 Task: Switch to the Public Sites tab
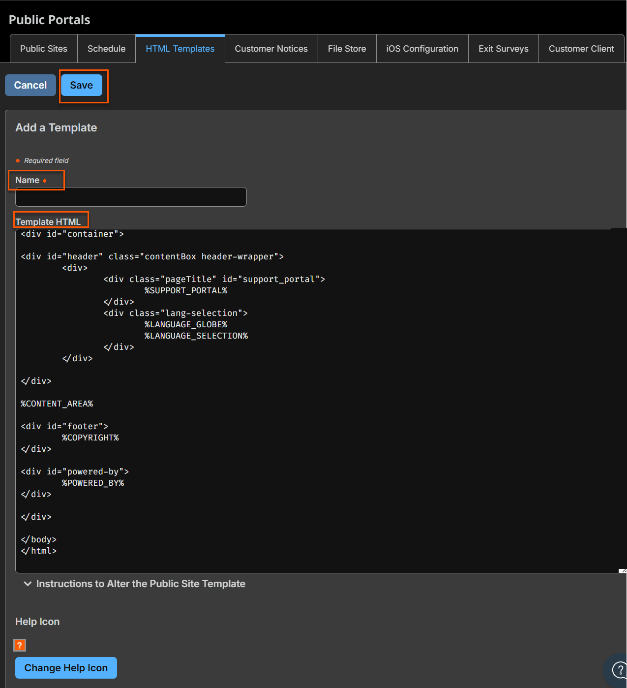point(44,49)
